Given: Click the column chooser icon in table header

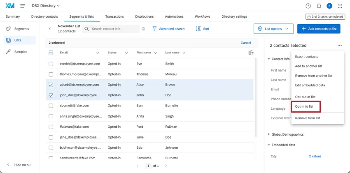Looking at the screenshot, I should point(251,53).
